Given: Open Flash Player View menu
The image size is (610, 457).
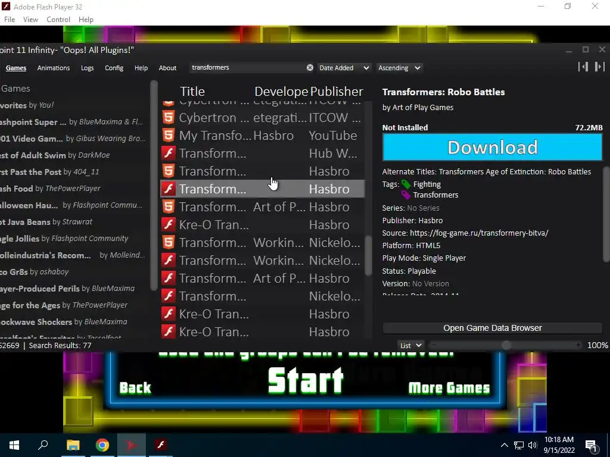Looking at the screenshot, I should point(30,20).
